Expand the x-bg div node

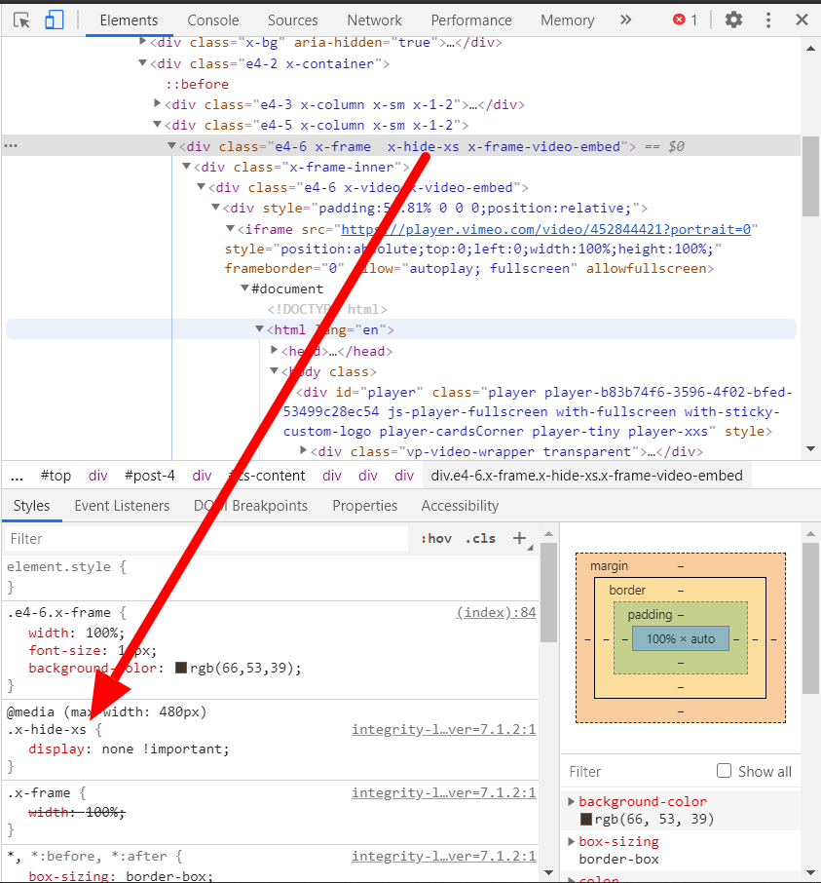[143, 41]
